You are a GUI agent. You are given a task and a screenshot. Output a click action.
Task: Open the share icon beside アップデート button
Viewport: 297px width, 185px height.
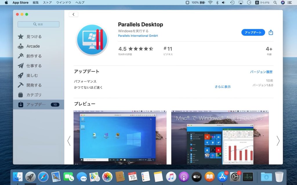coord(271,32)
